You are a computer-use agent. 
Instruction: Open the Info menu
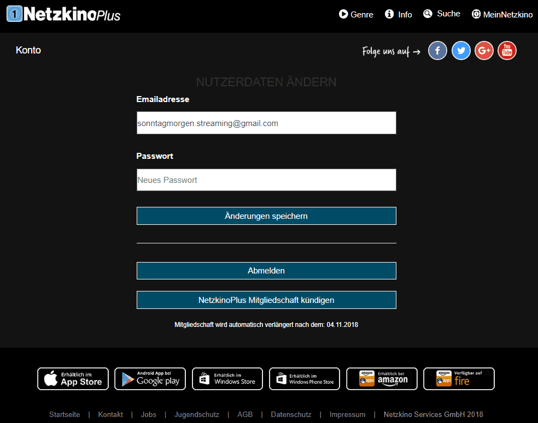tap(399, 14)
